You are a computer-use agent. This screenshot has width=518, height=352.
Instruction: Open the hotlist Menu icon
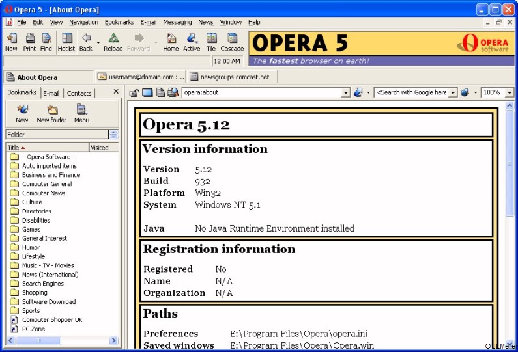[81, 113]
